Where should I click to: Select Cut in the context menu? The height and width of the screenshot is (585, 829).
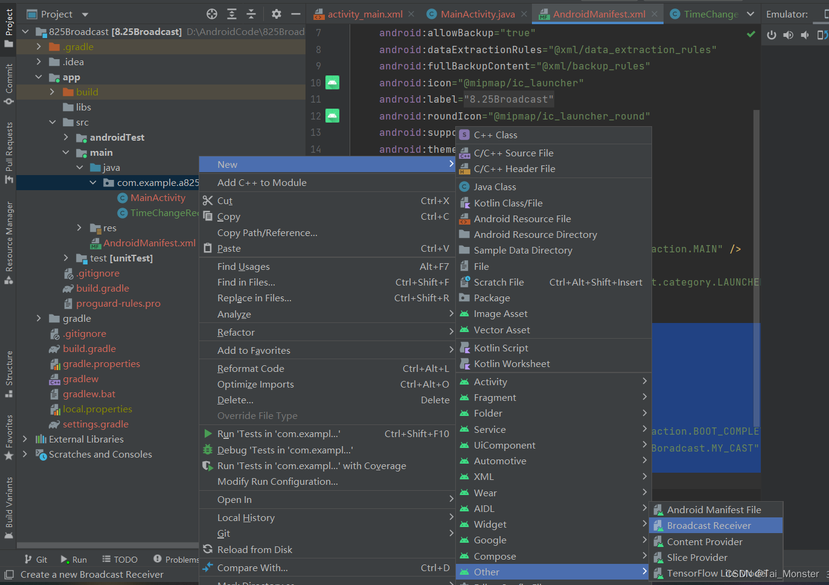click(x=327, y=201)
